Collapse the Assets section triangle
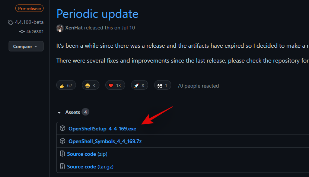The width and height of the screenshot is (309, 177). point(59,113)
